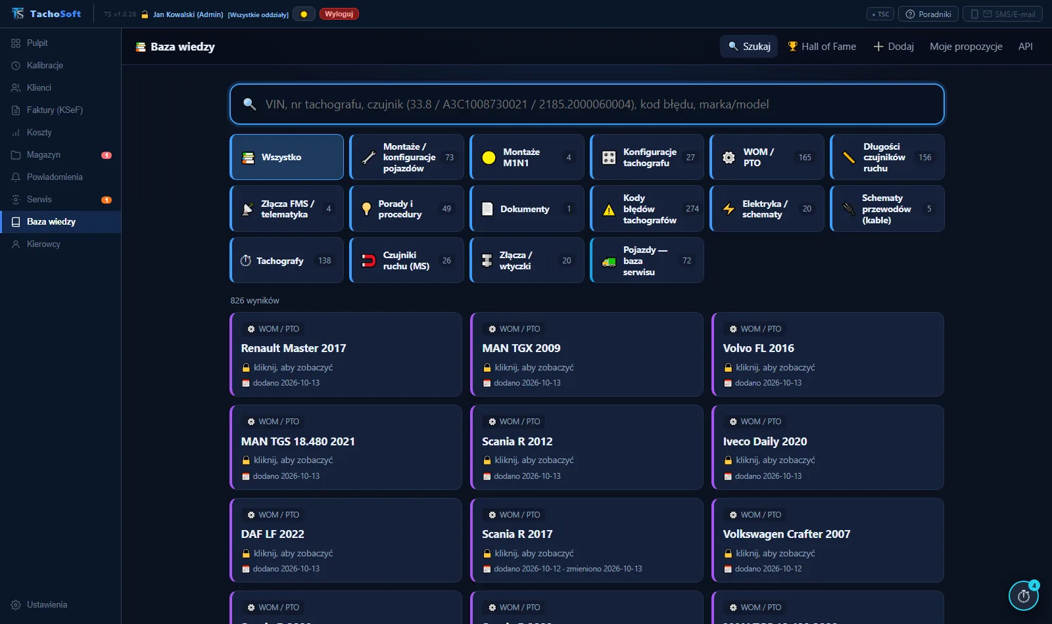The height and width of the screenshot is (624, 1052).
Task: Click the TSC indicator button
Action: coord(880,14)
